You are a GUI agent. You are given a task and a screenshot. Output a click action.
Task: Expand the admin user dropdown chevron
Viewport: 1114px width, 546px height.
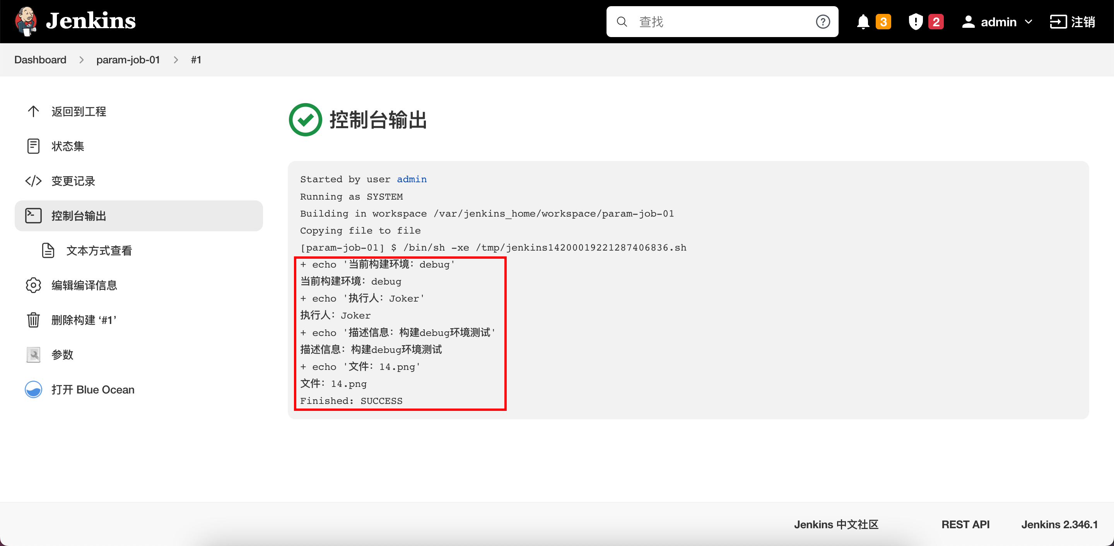pyautogui.click(x=1029, y=22)
